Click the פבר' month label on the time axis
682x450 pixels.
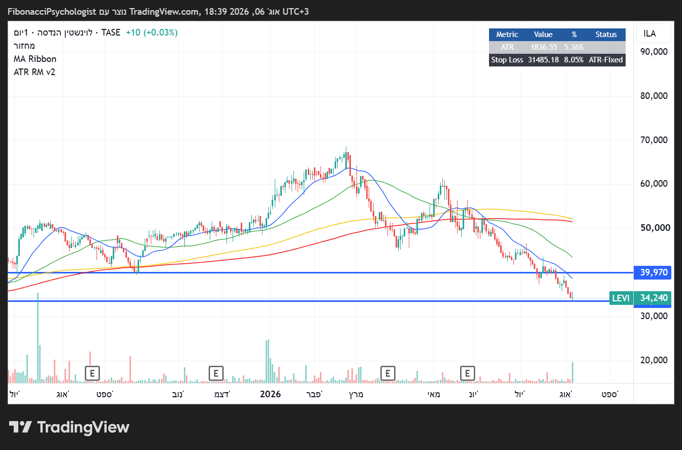point(313,394)
